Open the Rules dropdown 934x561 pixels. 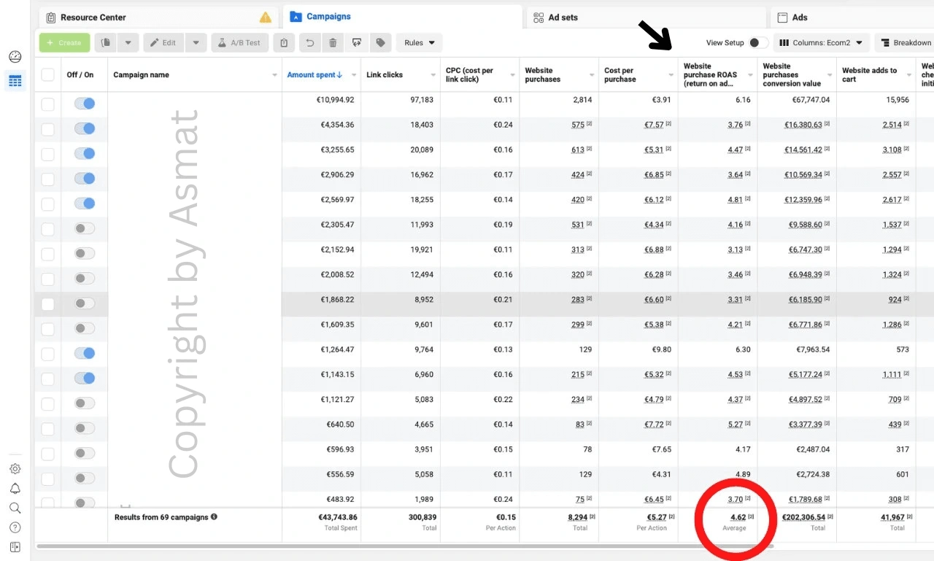coord(420,43)
